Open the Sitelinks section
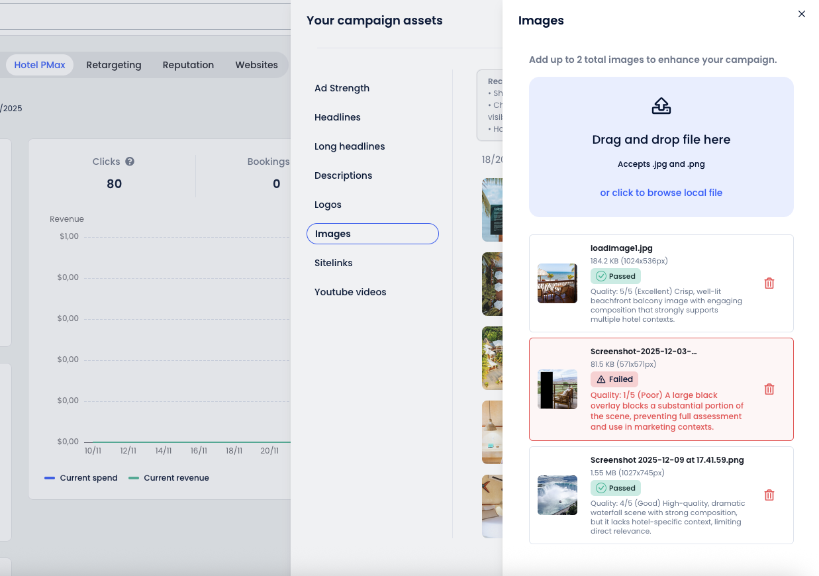This screenshot has height=576, width=819. [334, 263]
